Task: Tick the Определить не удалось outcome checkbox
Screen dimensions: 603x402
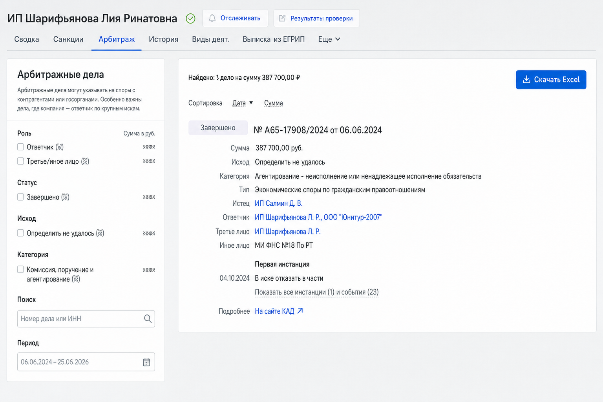Action: coord(20,233)
